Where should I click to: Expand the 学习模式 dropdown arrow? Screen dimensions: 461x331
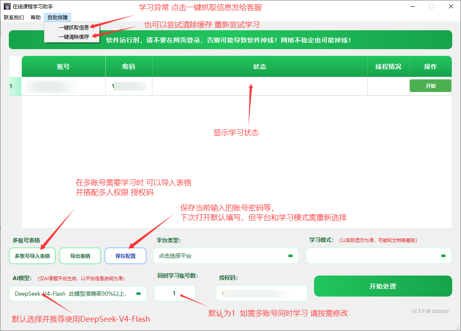point(443,256)
